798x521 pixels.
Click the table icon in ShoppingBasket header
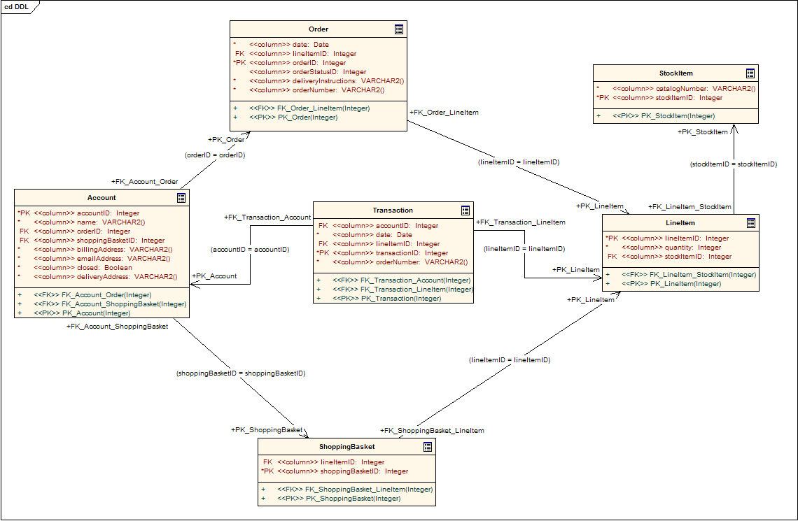pyautogui.click(x=427, y=447)
